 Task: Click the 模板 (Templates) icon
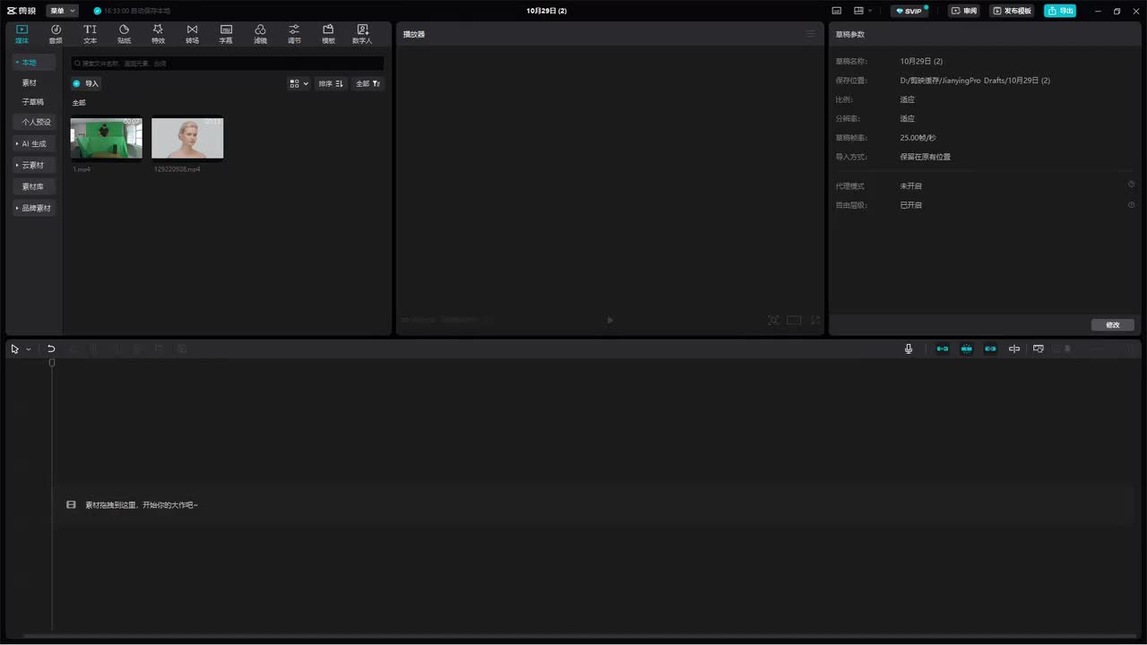click(328, 34)
